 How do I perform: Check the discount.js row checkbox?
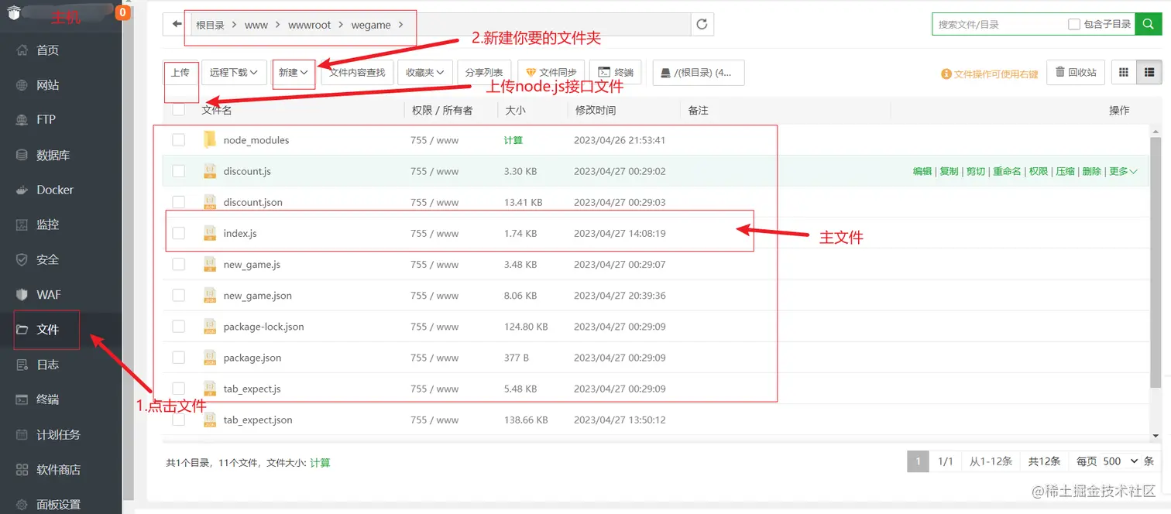[x=179, y=171]
